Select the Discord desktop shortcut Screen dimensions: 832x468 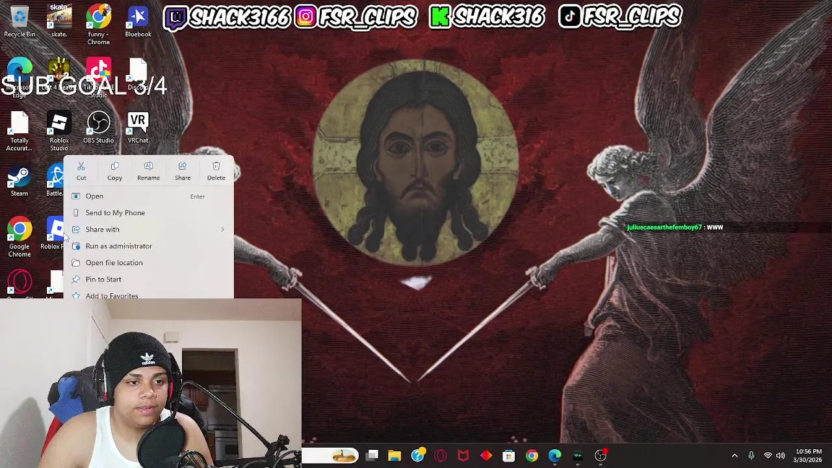tap(138, 74)
